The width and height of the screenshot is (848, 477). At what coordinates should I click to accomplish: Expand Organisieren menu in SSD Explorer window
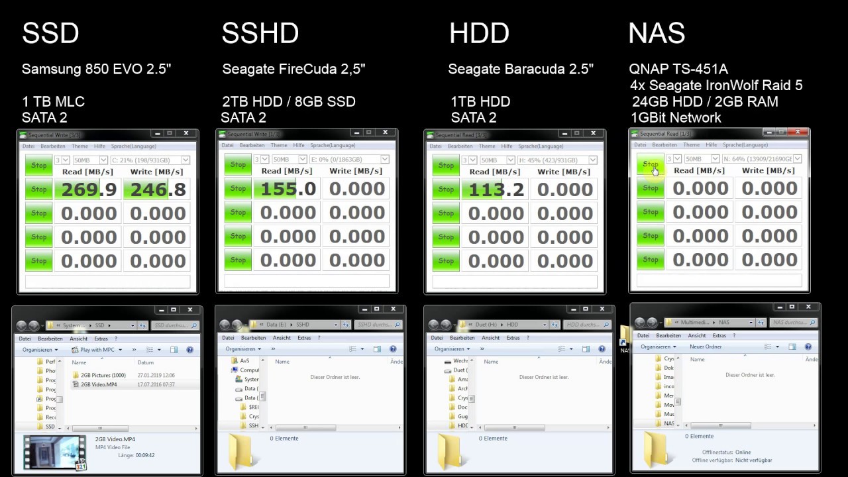click(40, 350)
